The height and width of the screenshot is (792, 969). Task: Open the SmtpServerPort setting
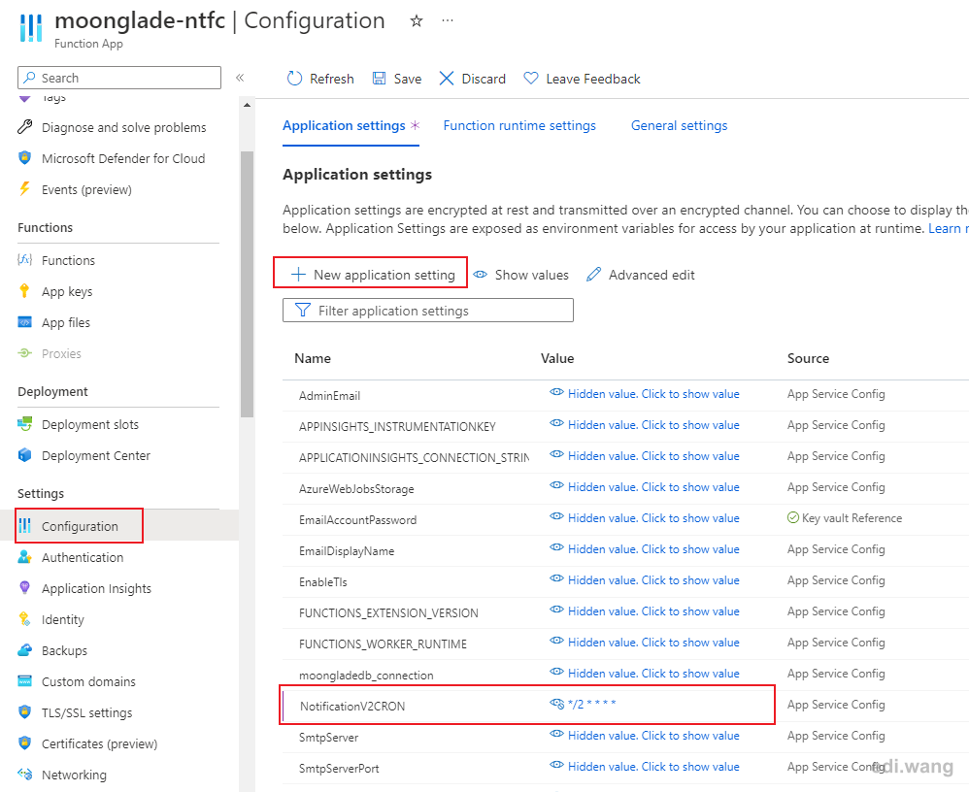click(x=339, y=769)
